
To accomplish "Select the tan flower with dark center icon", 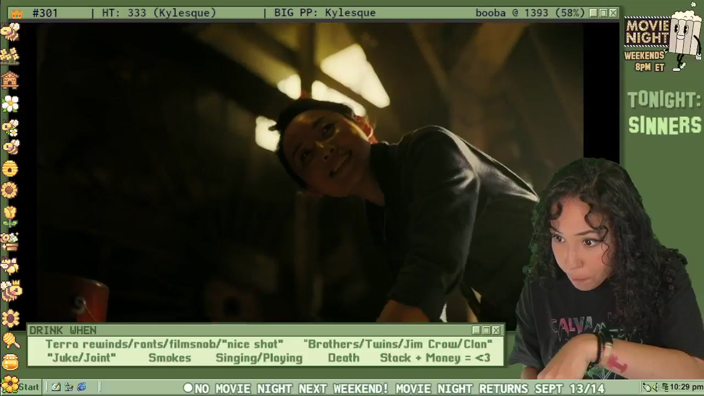I will (11, 318).
